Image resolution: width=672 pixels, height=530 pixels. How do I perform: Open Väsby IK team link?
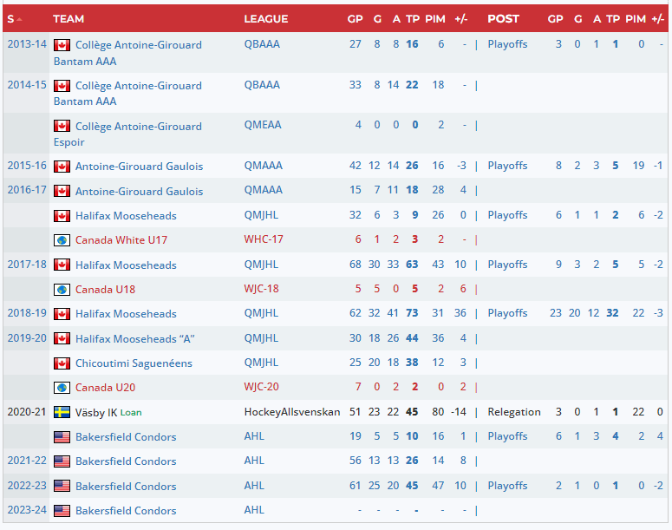[x=95, y=412]
